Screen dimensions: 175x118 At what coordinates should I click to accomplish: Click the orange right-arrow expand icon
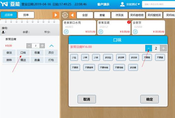(x=56, y=15)
